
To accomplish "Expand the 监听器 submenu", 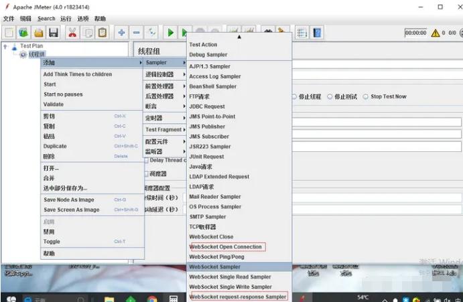I will click(x=165, y=152).
